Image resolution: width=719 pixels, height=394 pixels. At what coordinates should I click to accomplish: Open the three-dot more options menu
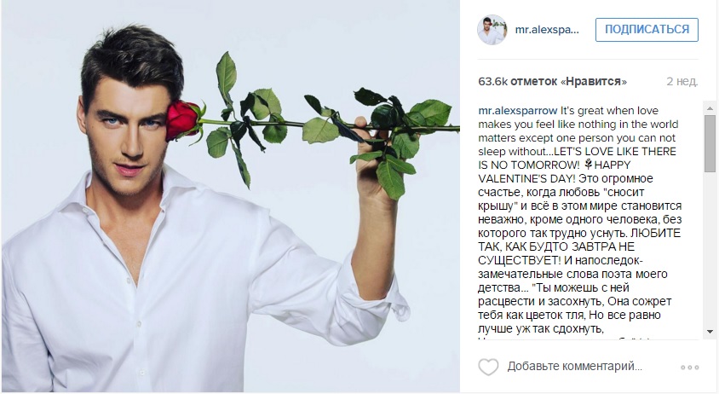point(690,368)
